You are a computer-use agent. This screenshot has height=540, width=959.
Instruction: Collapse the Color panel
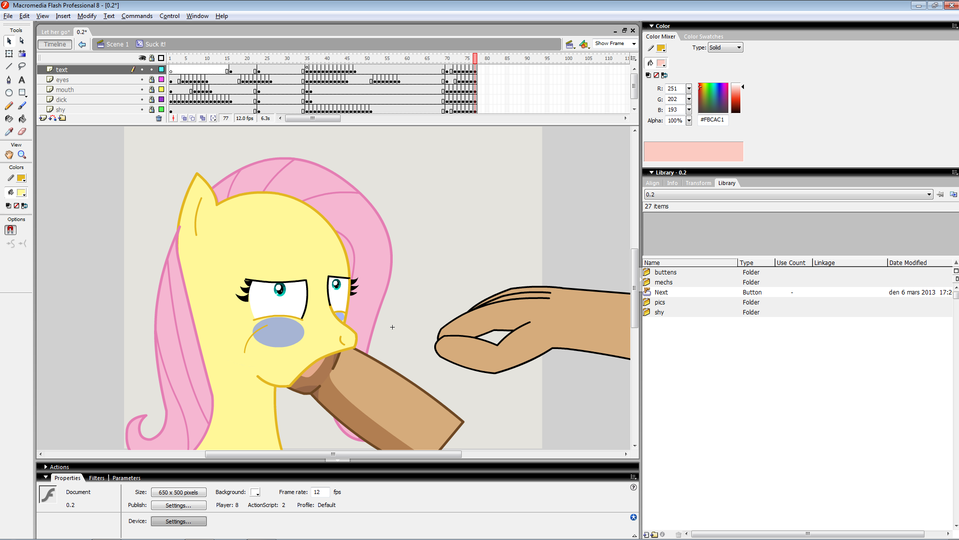click(651, 26)
